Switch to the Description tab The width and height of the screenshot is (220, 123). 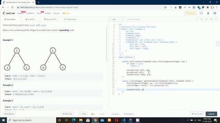click(10, 19)
